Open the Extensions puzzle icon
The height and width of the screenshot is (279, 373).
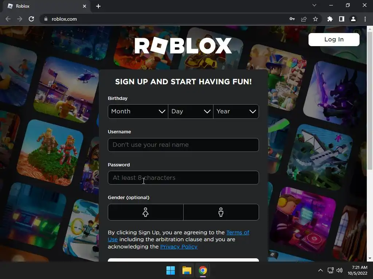point(330,19)
